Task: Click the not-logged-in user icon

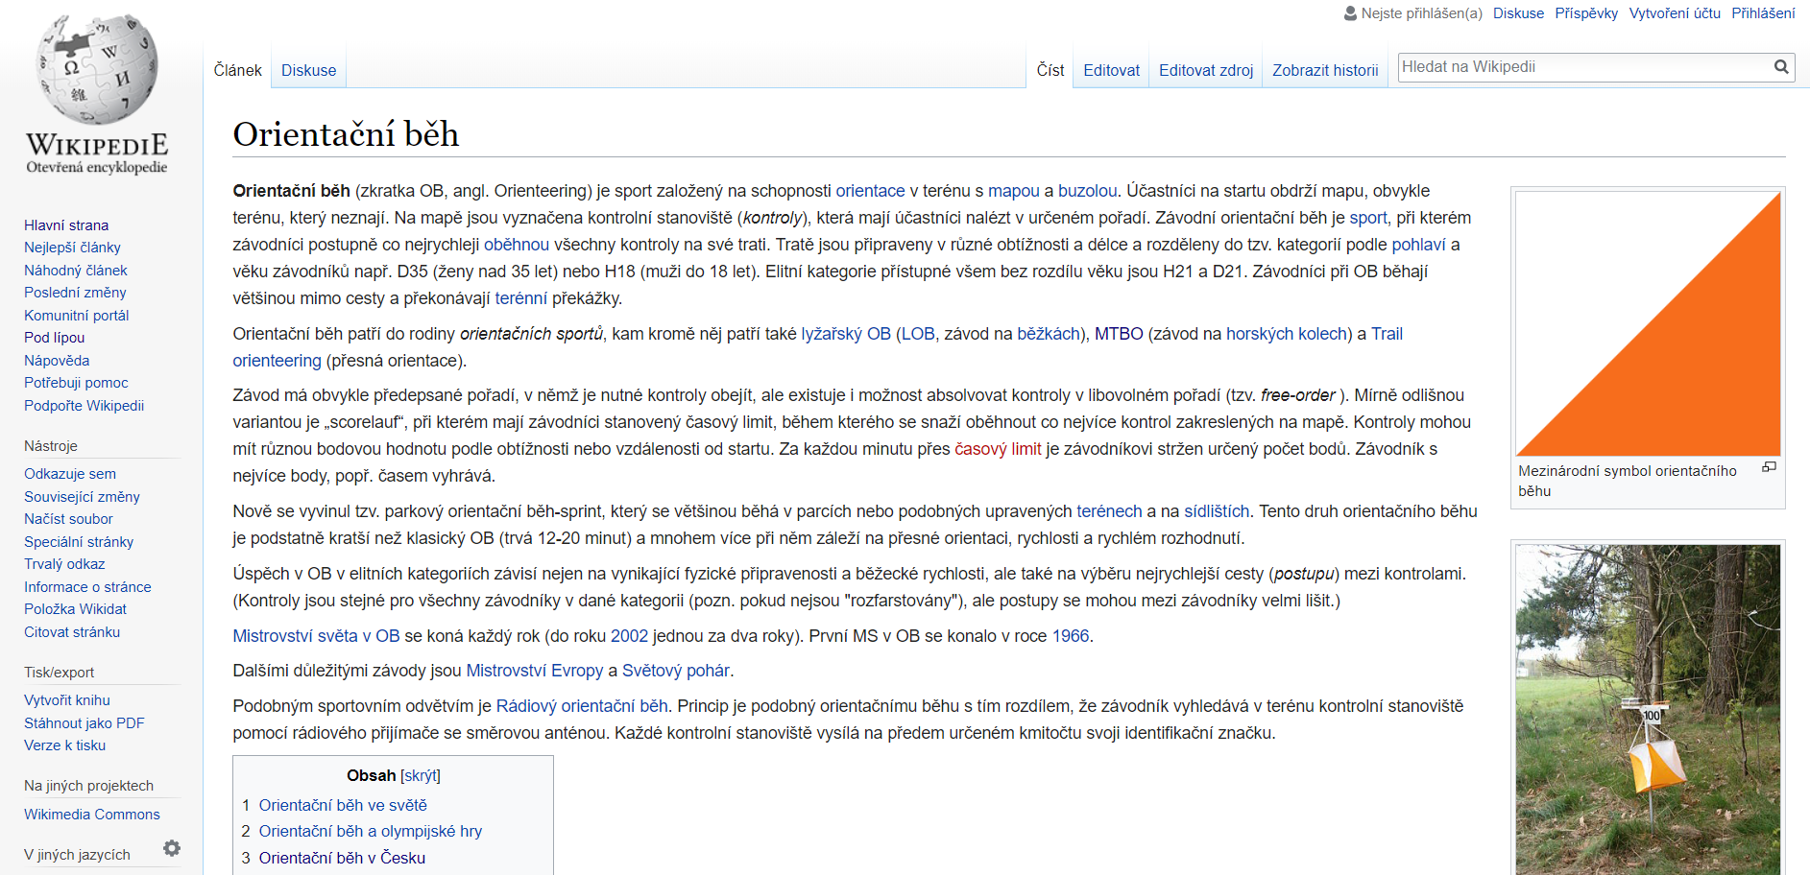Action: [1350, 13]
